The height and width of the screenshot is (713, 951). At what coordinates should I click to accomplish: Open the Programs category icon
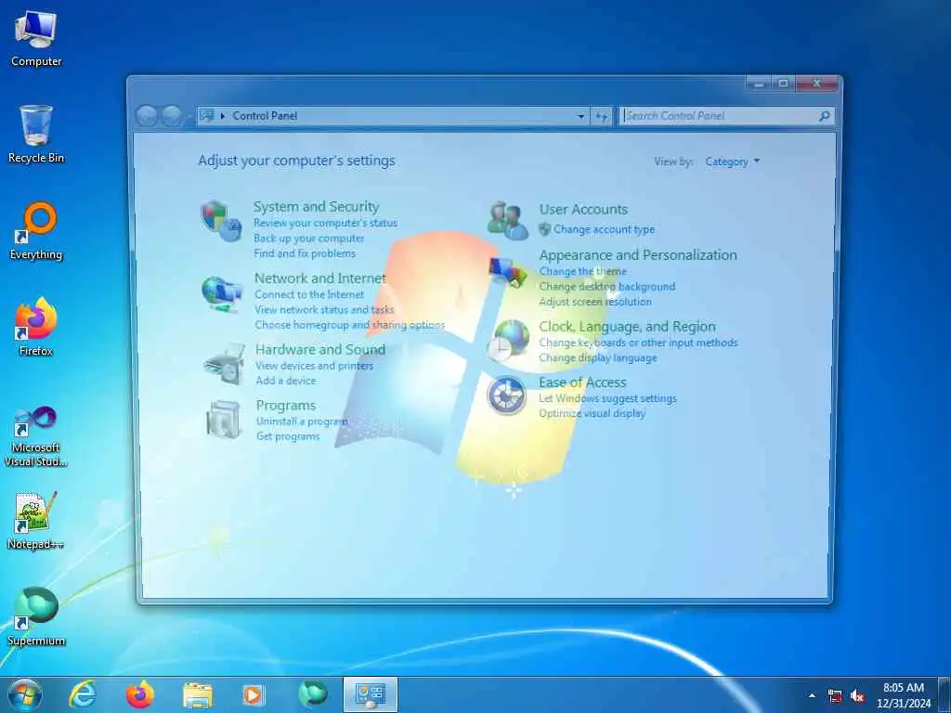tap(224, 419)
